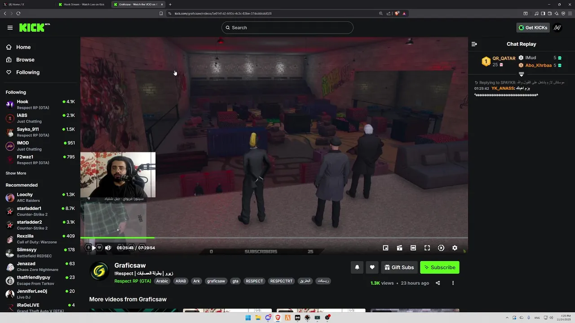Seek on the video progress bar
The height and width of the screenshot is (323, 575).
pyautogui.click(x=274, y=238)
